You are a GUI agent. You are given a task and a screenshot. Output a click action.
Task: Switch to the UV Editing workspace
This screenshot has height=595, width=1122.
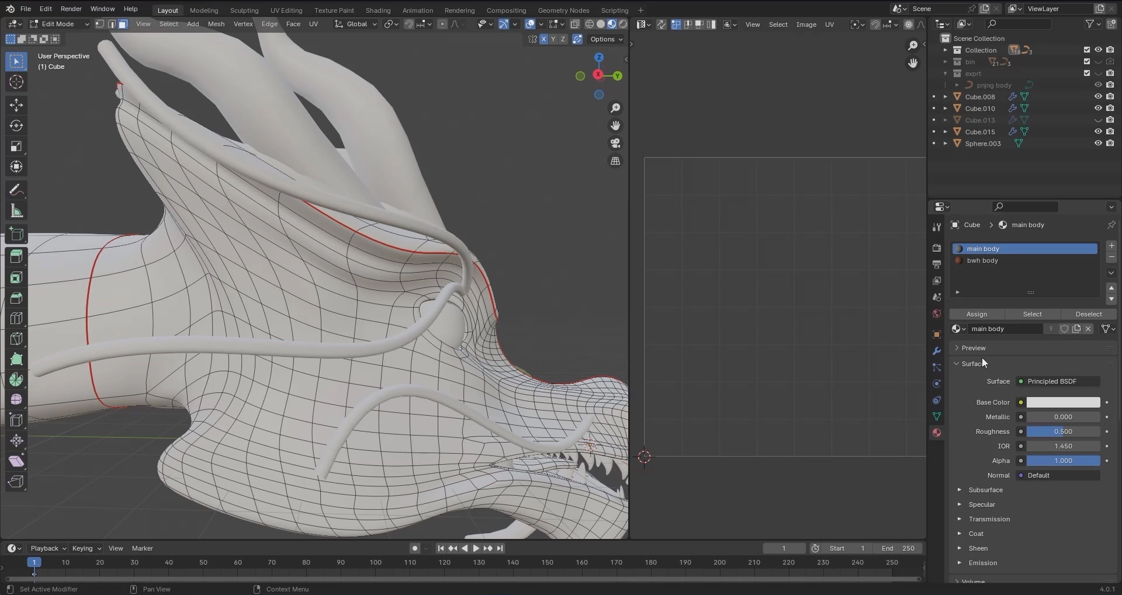pos(286,10)
